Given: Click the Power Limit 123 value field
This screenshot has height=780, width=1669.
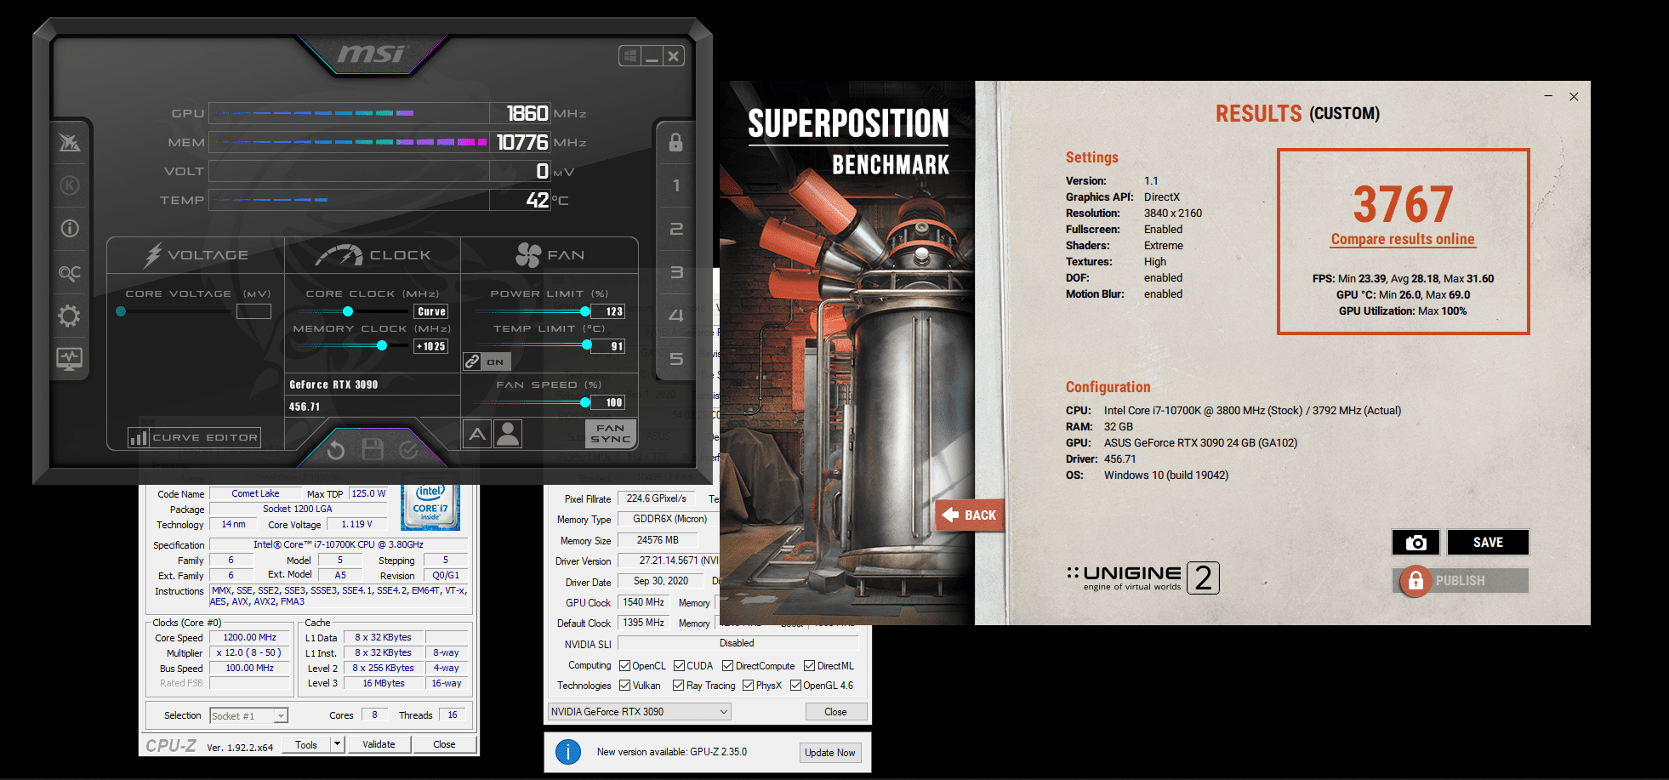Looking at the screenshot, I should tap(609, 311).
